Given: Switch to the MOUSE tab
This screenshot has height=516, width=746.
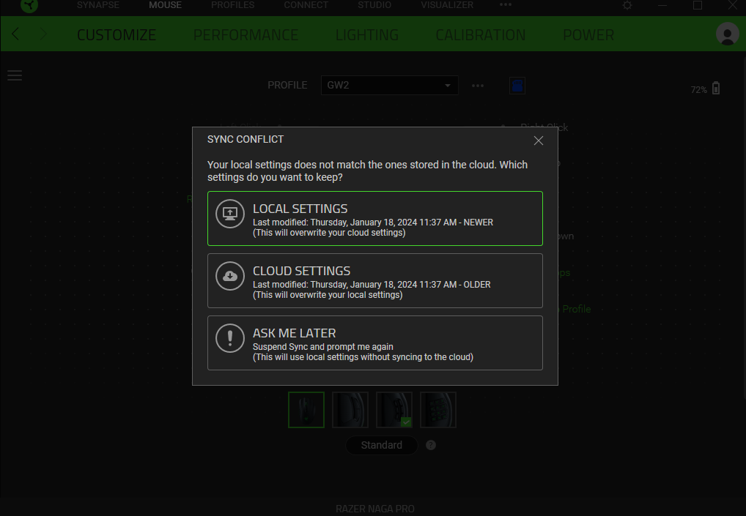Looking at the screenshot, I should (165, 4).
